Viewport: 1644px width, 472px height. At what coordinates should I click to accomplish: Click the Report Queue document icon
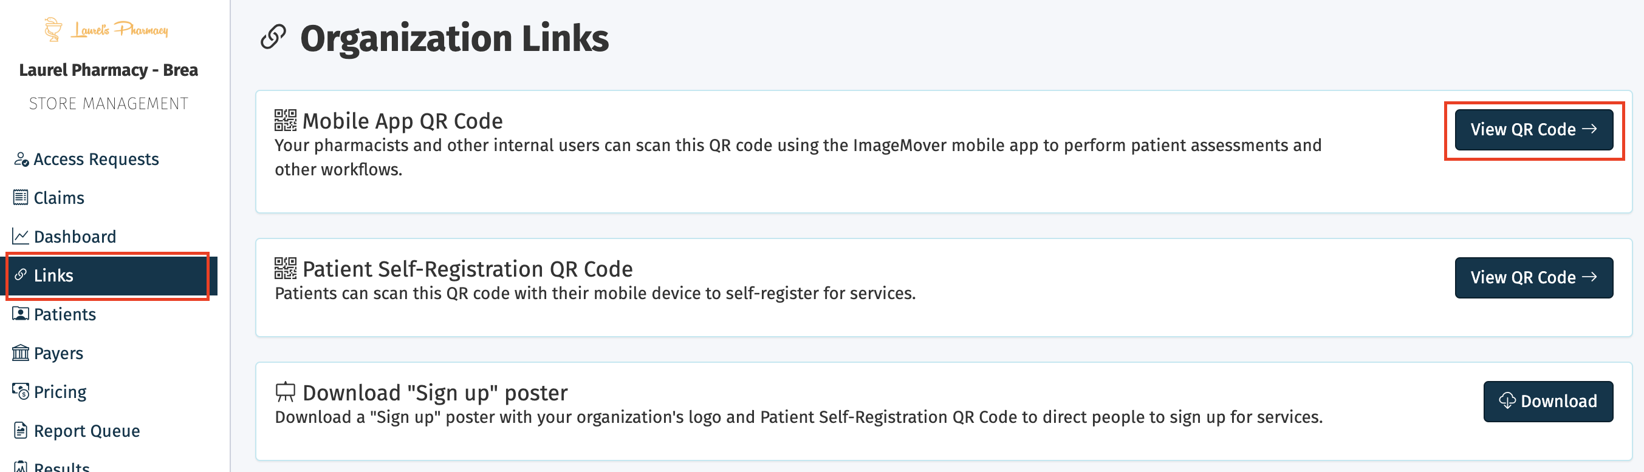pyautogui.click(x=21, y=431)
